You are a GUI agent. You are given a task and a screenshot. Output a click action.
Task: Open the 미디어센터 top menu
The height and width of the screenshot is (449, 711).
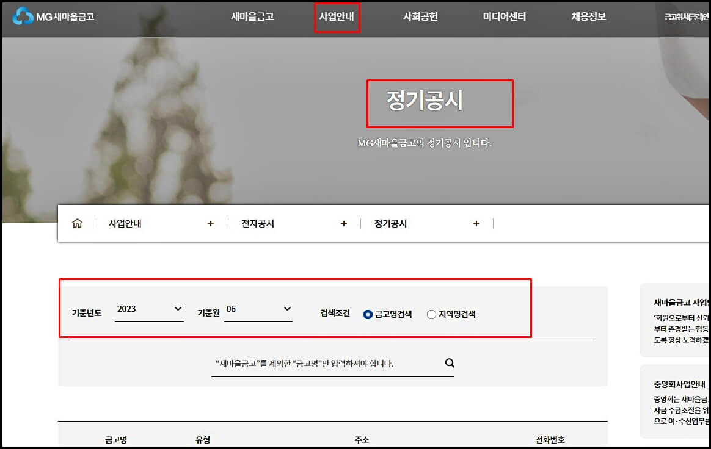click(x=504, y=16)
